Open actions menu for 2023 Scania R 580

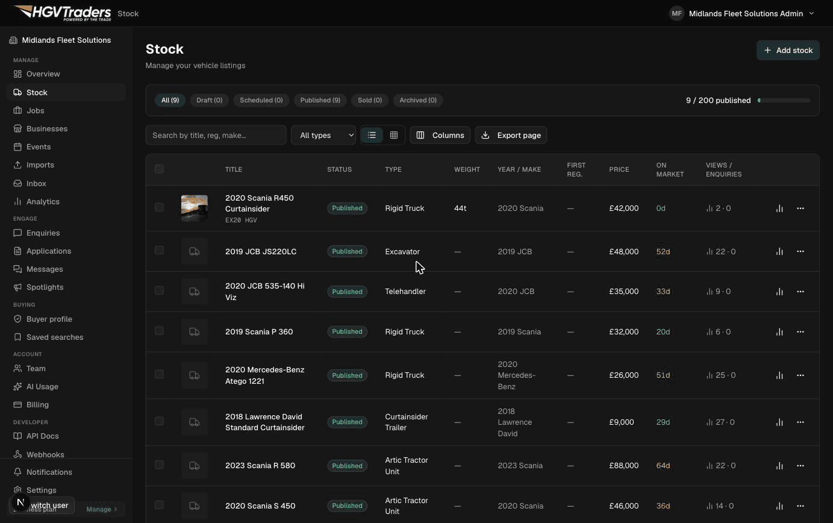800,465
